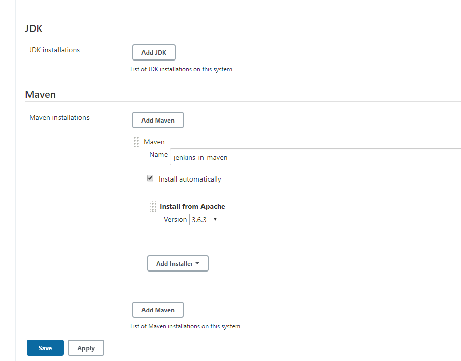
Task: Expand the Add Installer dropdown button
Action: (178, 263)
